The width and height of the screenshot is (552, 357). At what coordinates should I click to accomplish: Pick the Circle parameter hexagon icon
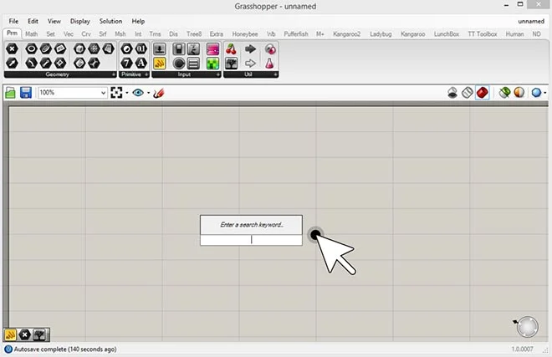point(32,48)
